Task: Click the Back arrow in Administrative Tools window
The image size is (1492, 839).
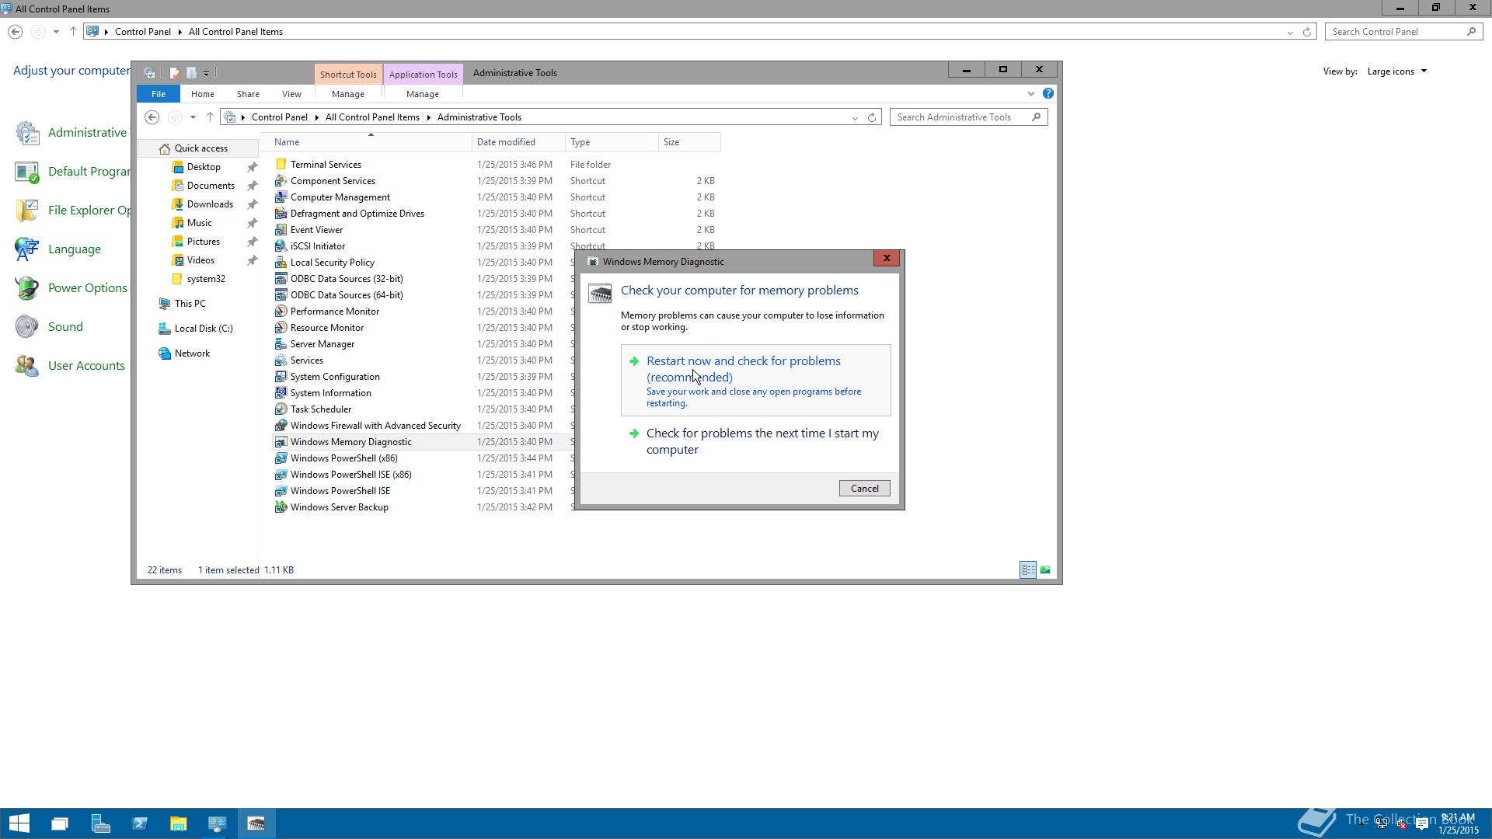Action: [x=152, y=117]
